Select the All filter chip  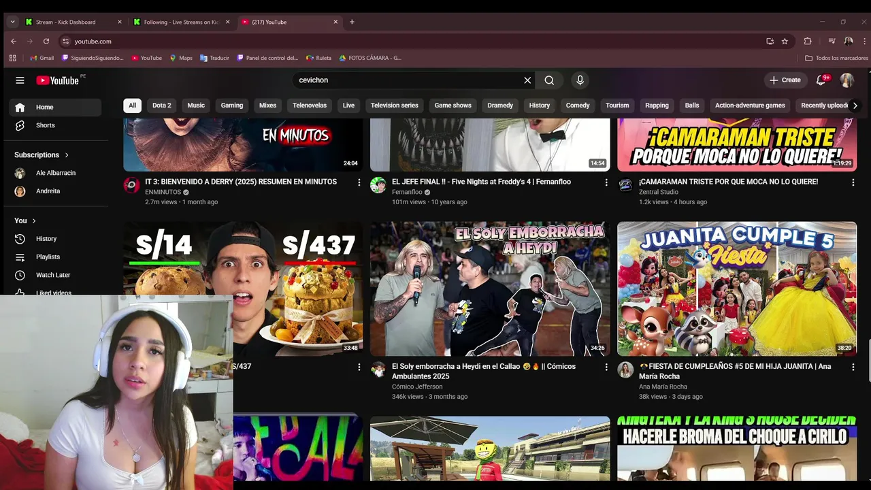pyautogui.click(x=132, y=105)
